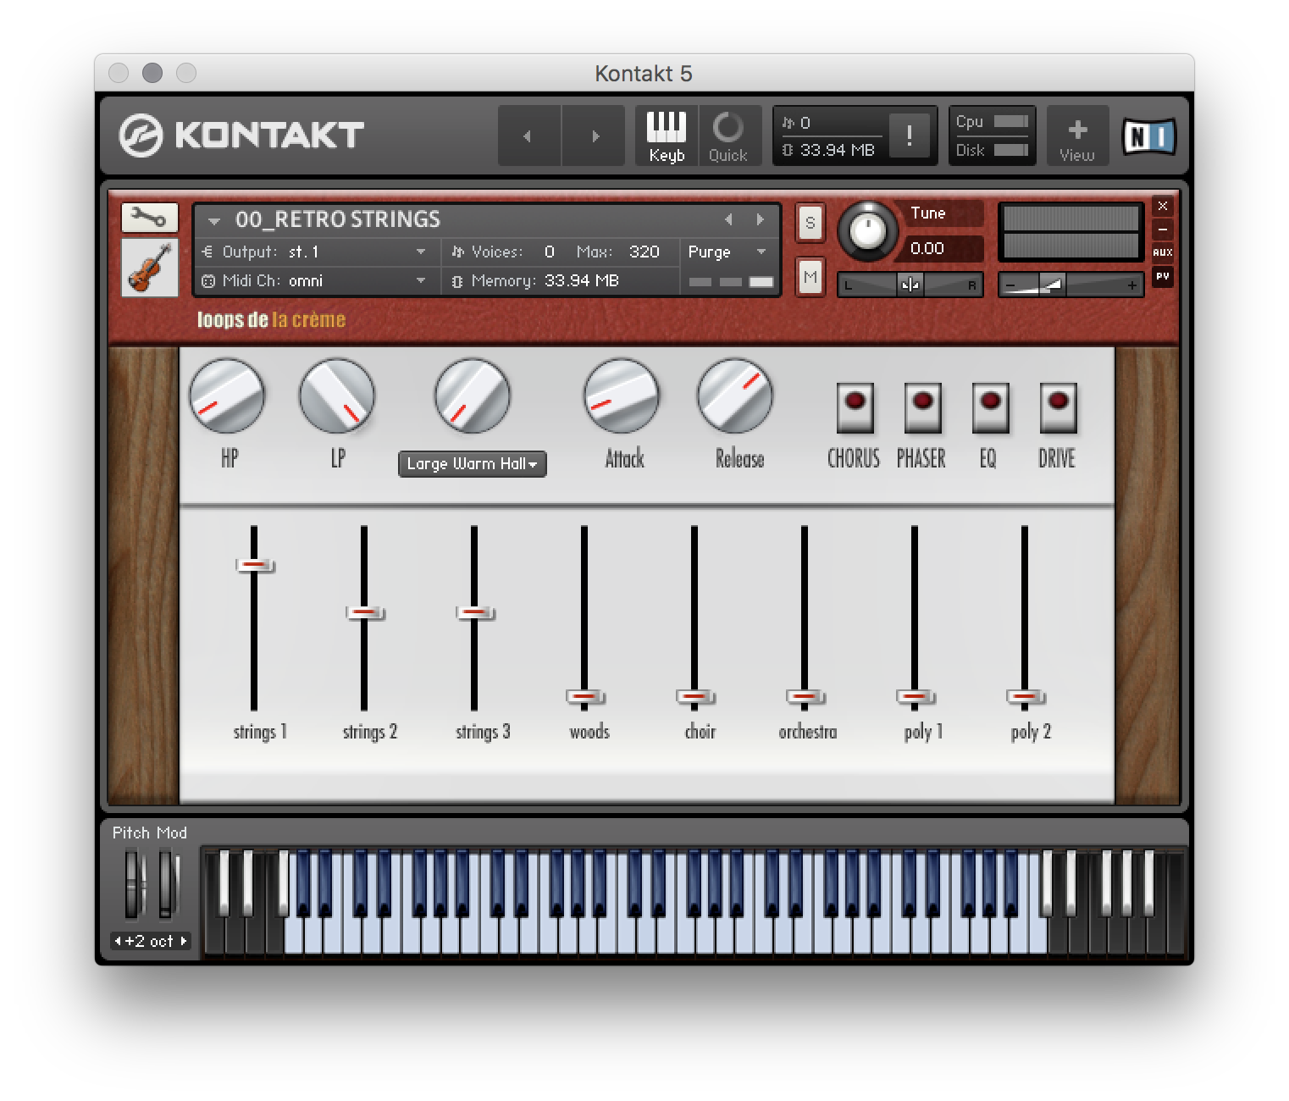This screenshot has height=1101, width=1289.
Task: Increase keyboard octave with right arrow
Action: [183, 941]
